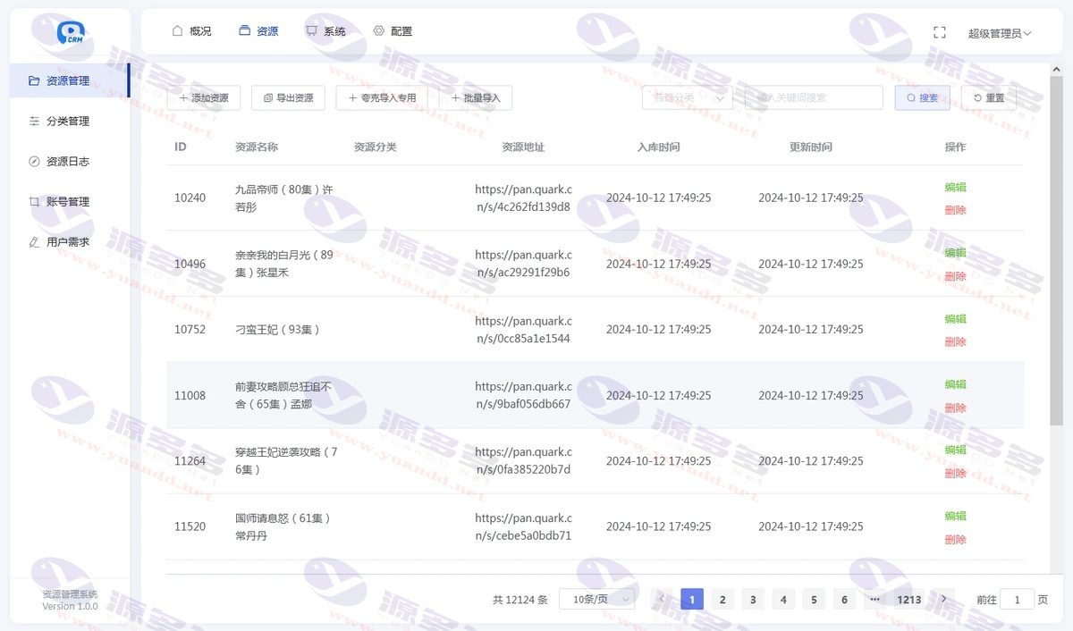This screenshot has width=1073, height=631.
Task: Open the 筛选分类 category filter dropdown
Action: pos(688,97)
